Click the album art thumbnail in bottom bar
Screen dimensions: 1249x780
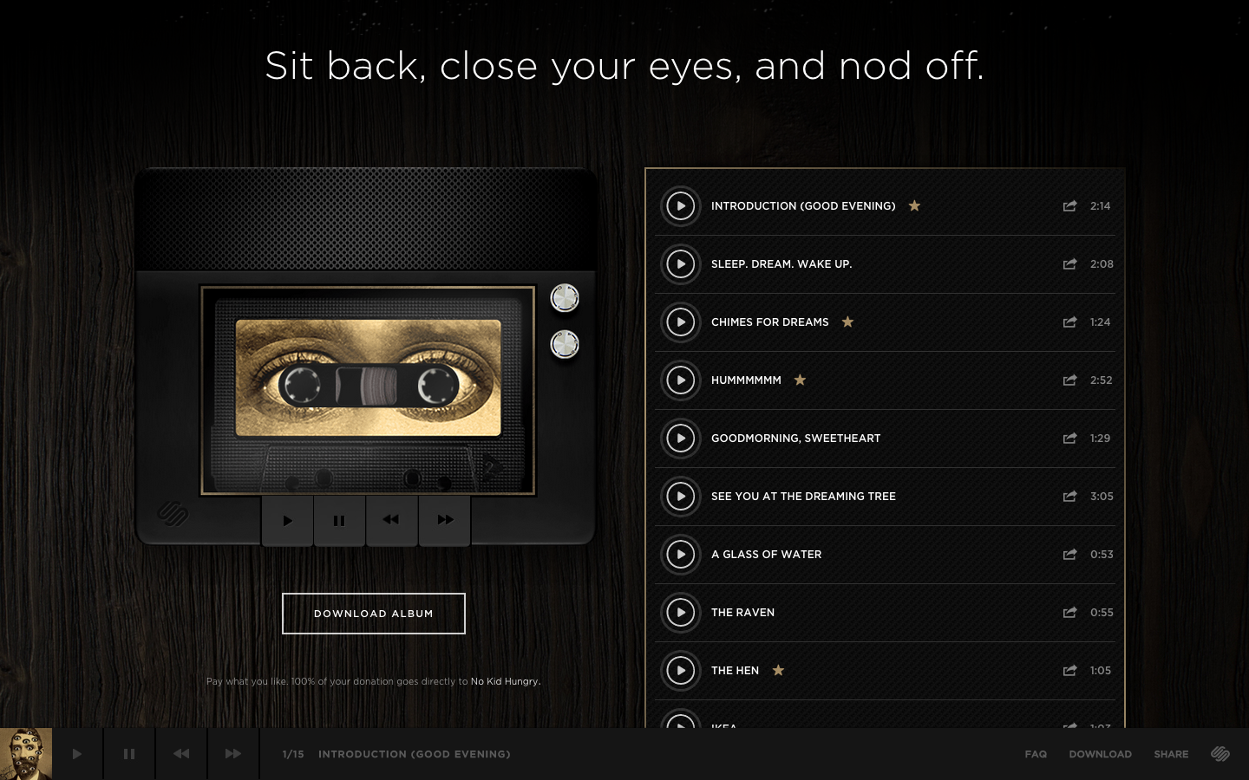click(26, 754)
